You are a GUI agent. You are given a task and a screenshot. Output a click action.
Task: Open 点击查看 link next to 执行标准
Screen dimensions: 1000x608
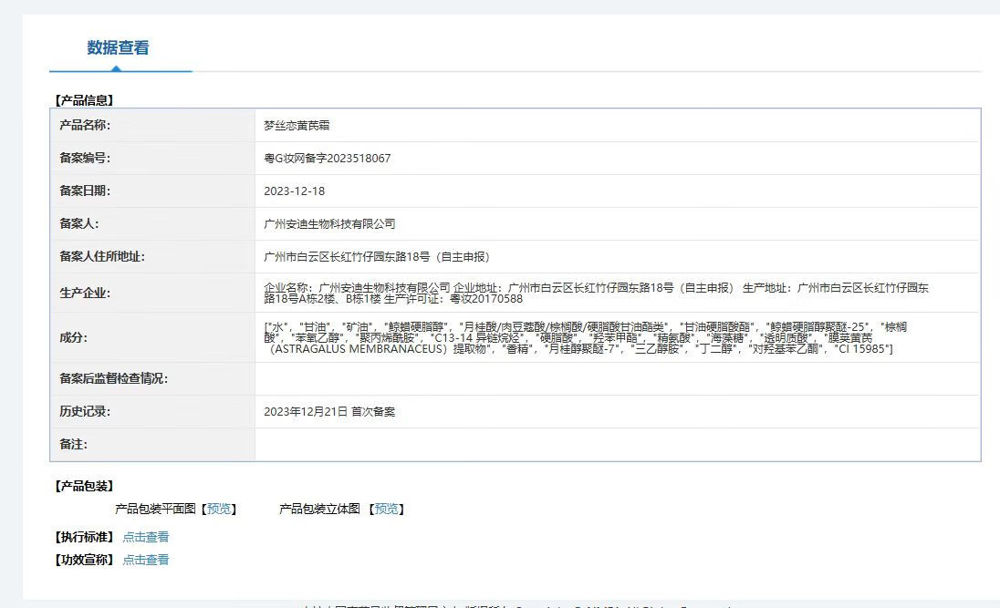146,537
